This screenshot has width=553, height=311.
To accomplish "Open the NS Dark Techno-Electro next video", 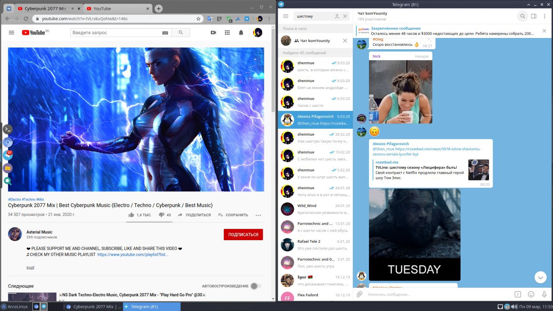I will click(x=132, y=295).
